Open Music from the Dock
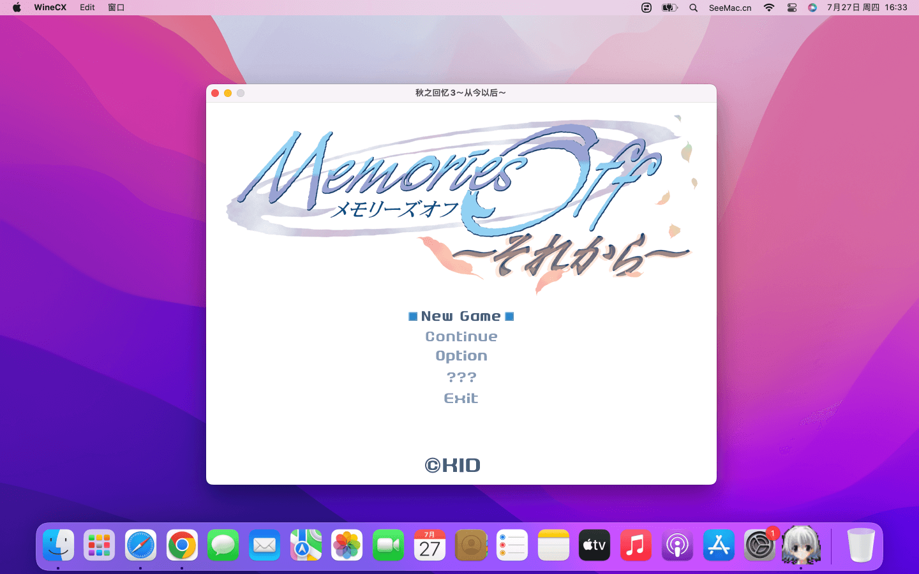 point(636,545)
